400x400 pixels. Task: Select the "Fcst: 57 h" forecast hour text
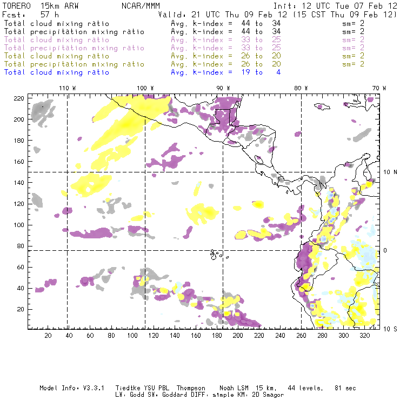click(x=31, y=15)
